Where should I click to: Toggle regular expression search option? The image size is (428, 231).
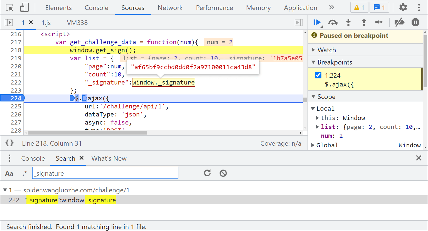(25, 173)
